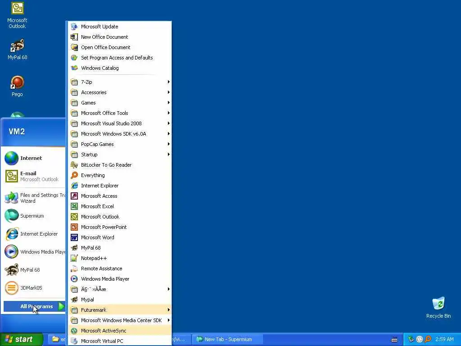Select the Pego desktop shortcut
This screenshot has width=461, height=346.
pyautogui.click(x=17, y=86)
